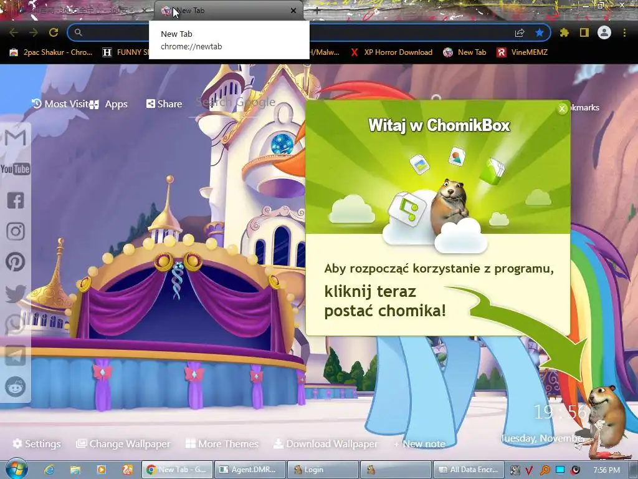Click the share page icon in address bar
638x479 pixels.
(520, 32)
